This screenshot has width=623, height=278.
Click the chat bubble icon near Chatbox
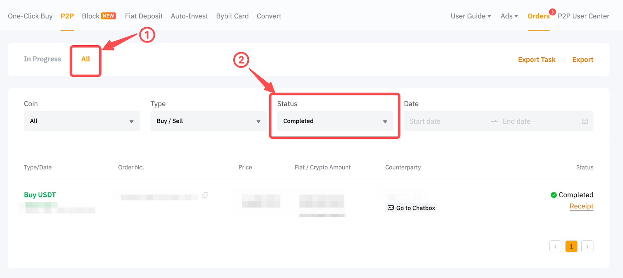[x=391, y=208]
